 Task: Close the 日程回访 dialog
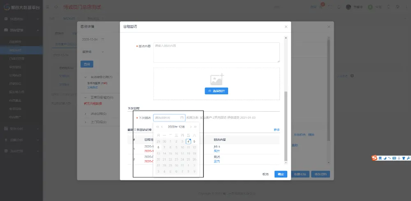[286, 27]
